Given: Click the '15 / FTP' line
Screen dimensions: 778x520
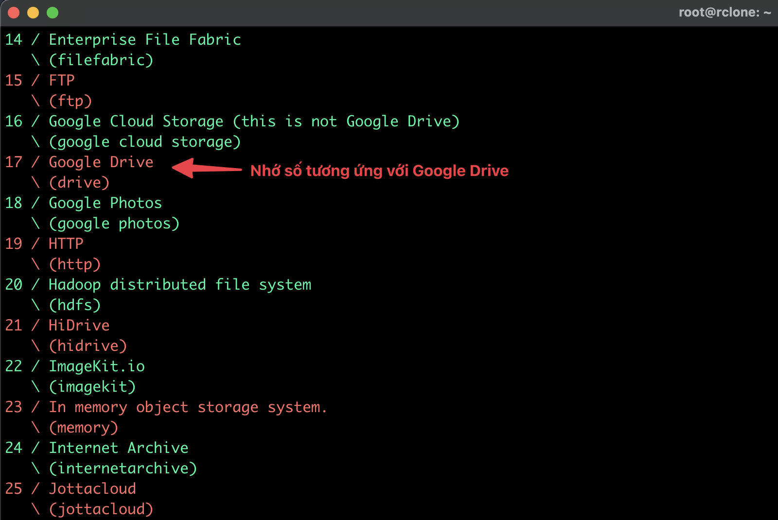Looking at the screenshot, I should 40,80.
